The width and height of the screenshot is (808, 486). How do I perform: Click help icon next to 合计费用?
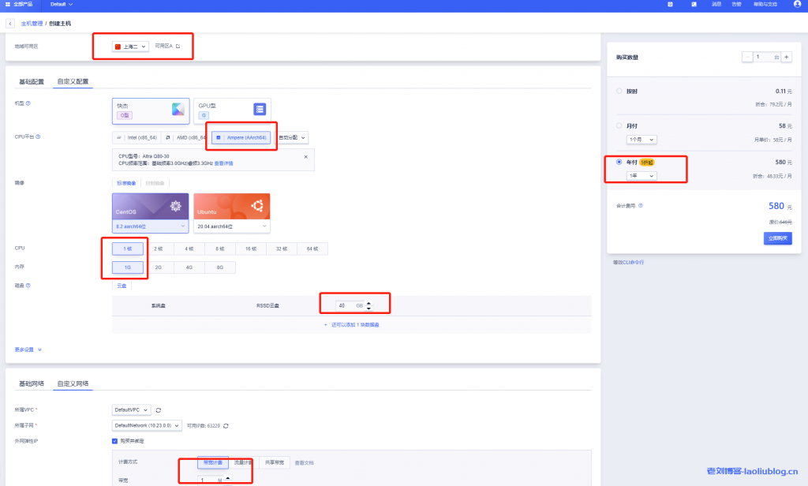(x=641, y=206)
